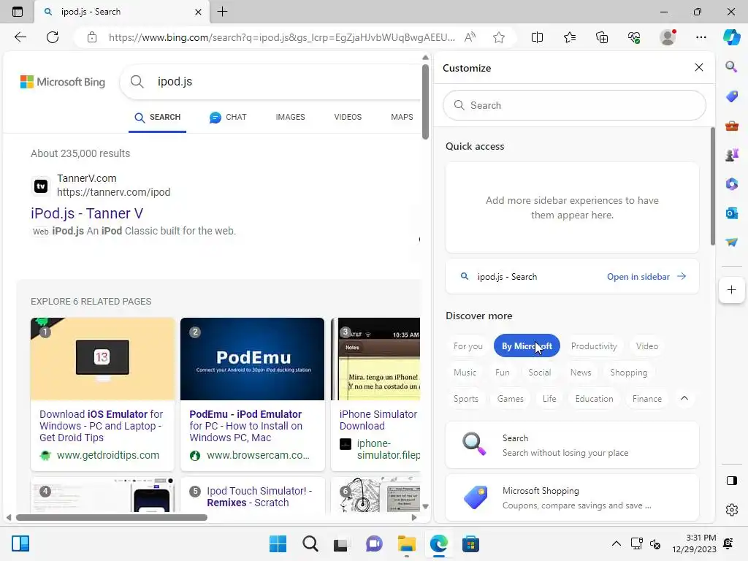Open Outlook in the sidebar

tap(731, 213)
